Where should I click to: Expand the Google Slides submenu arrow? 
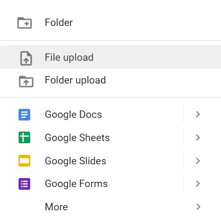pos(198,161)
